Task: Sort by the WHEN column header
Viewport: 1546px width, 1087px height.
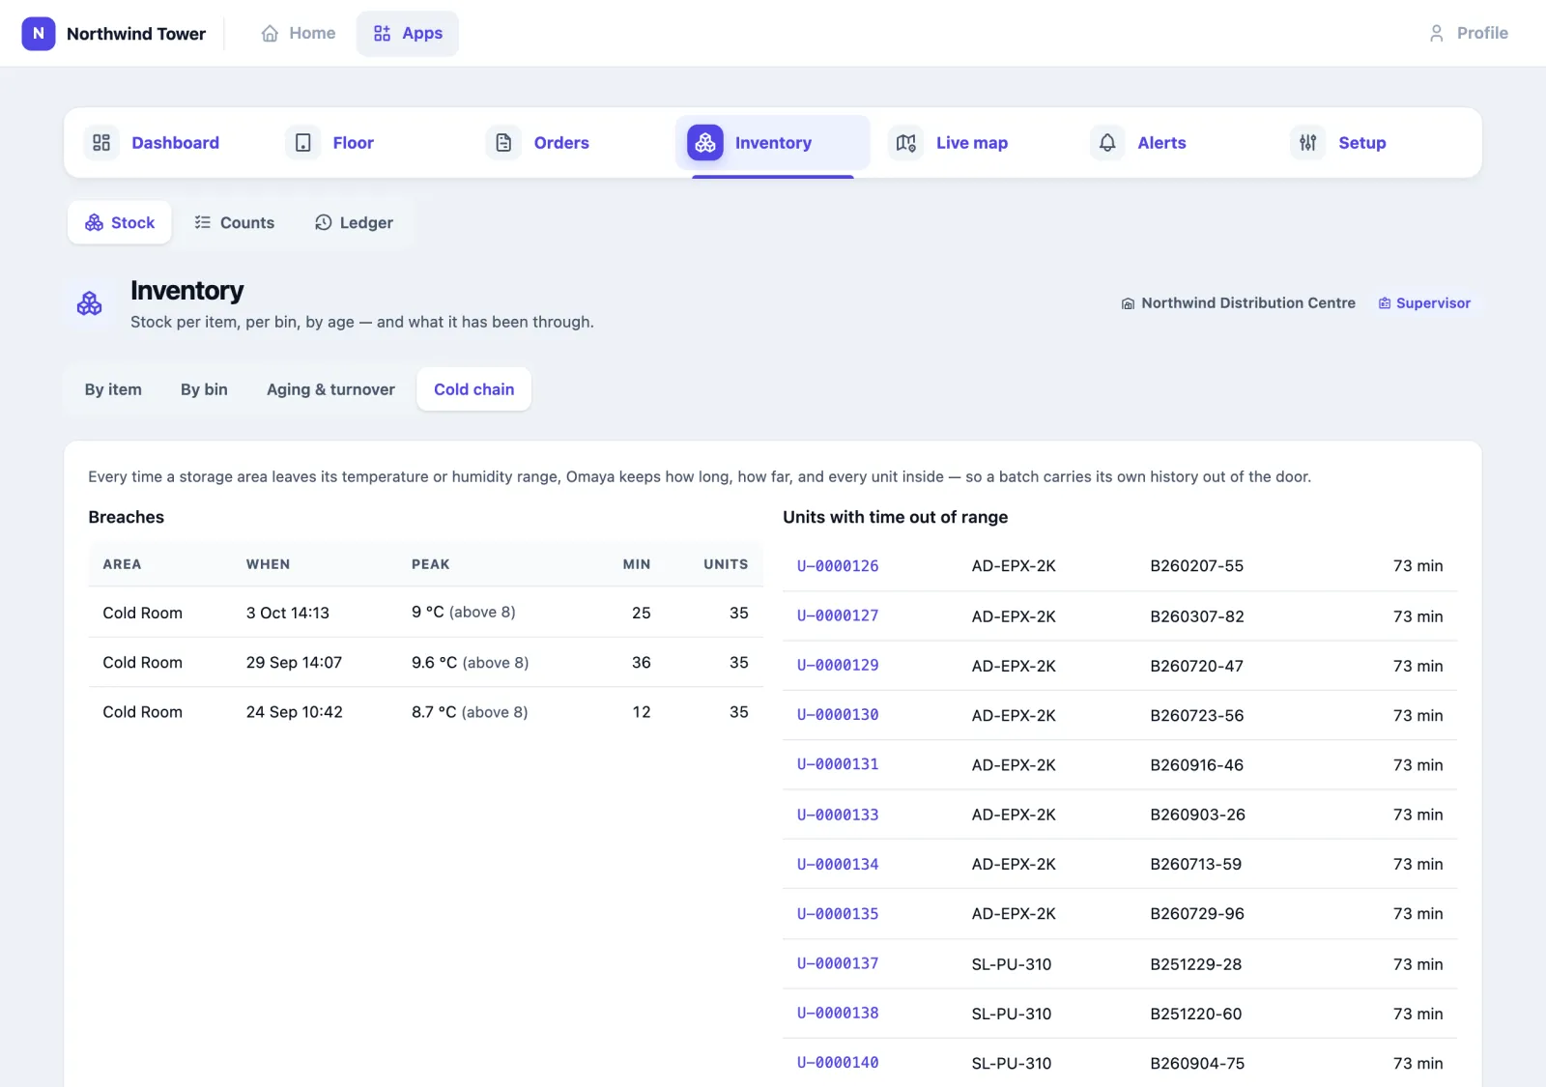Action: 268,564
